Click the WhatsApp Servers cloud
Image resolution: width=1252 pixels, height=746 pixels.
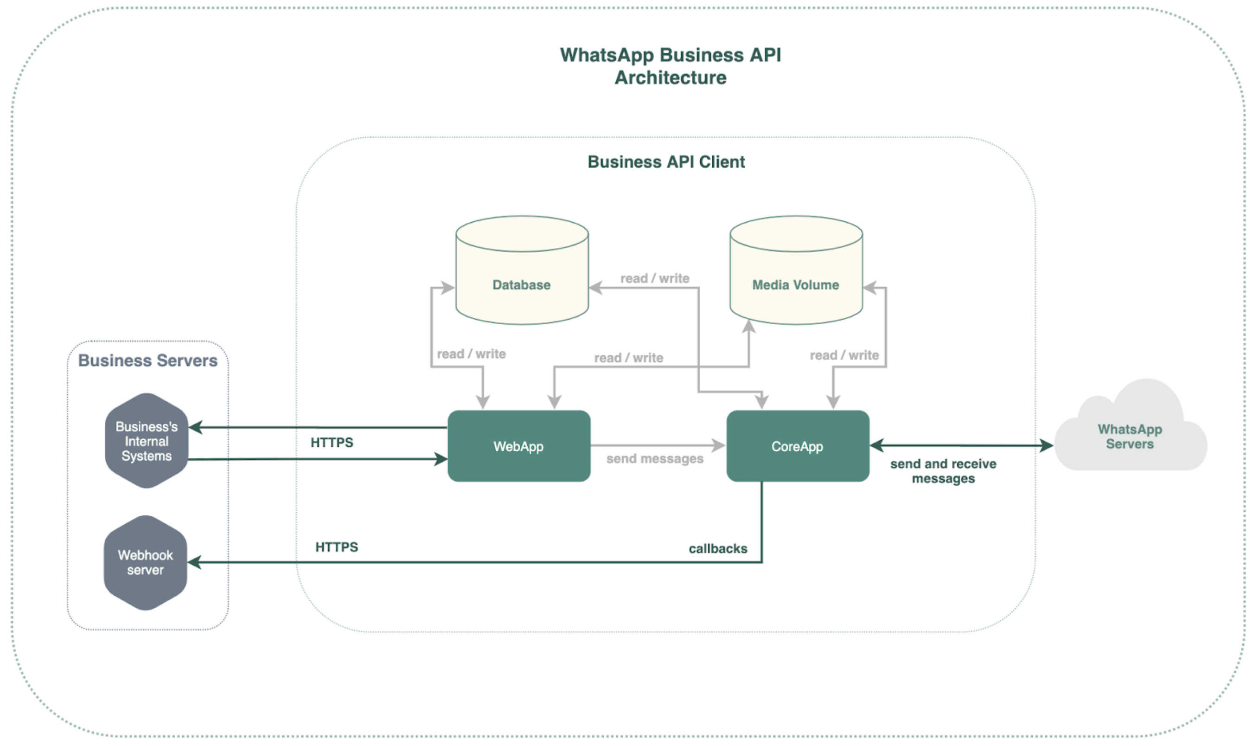pos(1131,425)
